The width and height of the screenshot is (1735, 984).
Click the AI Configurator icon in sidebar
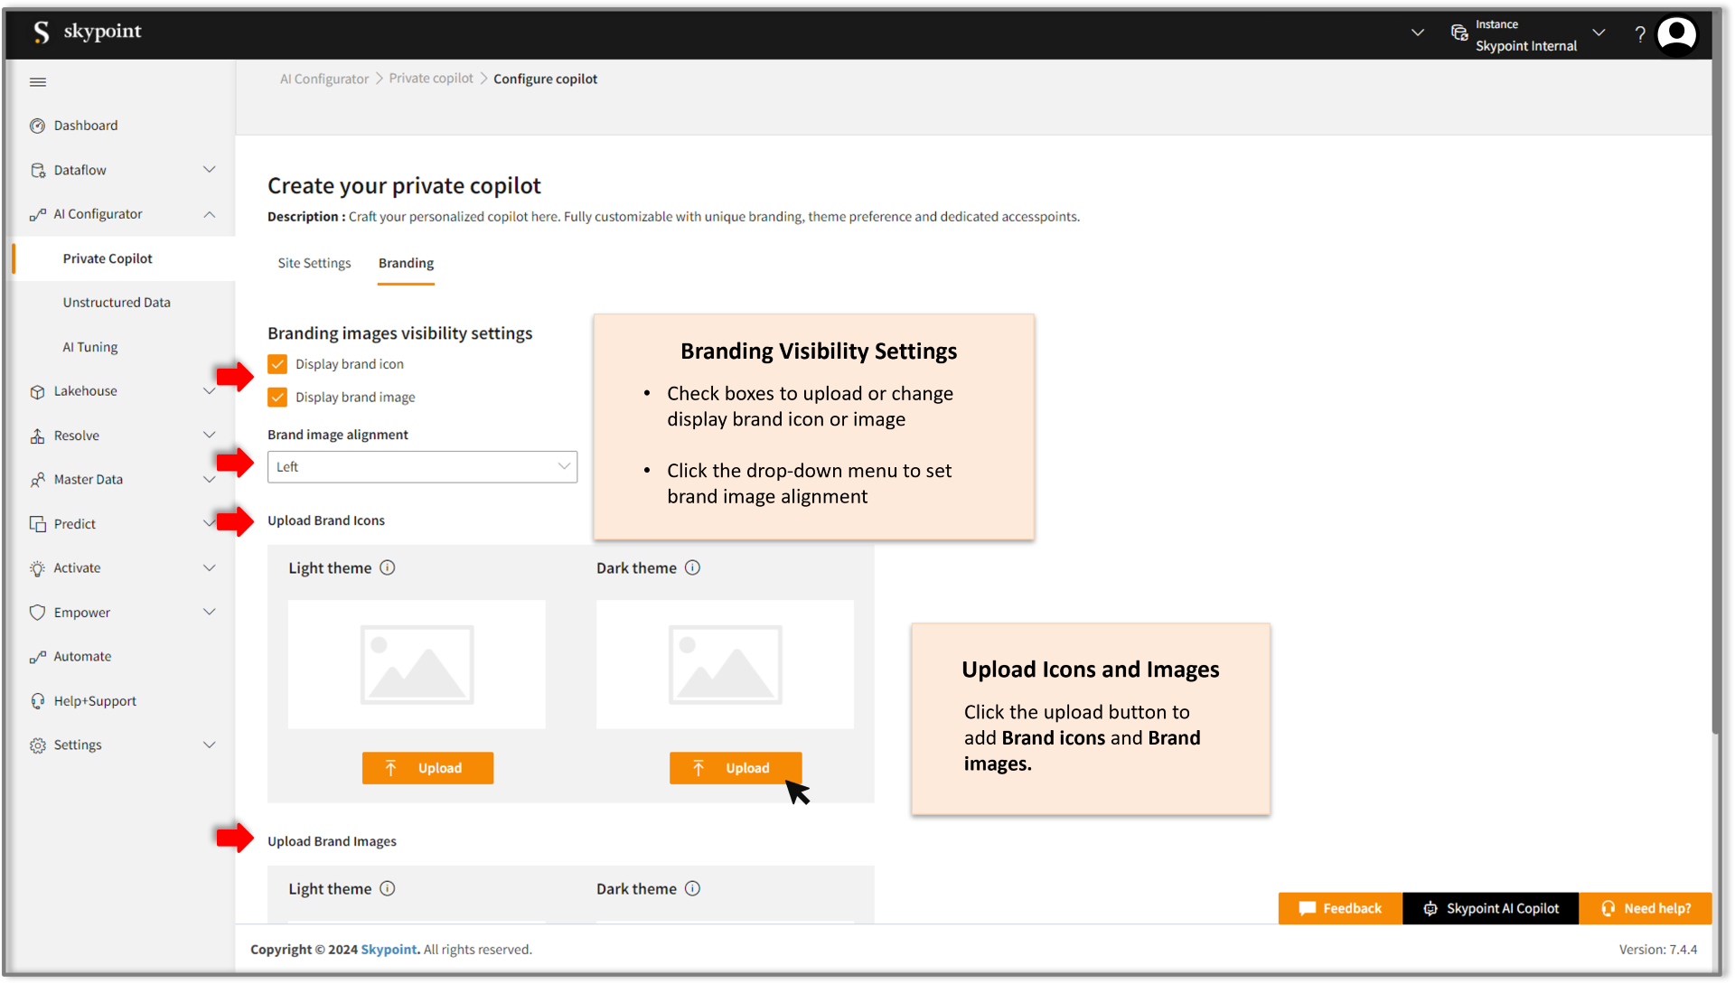36,213
